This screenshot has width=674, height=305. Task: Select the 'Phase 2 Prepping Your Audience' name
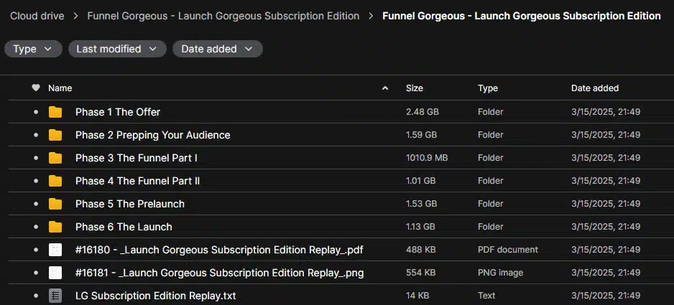tap(152, 135)
